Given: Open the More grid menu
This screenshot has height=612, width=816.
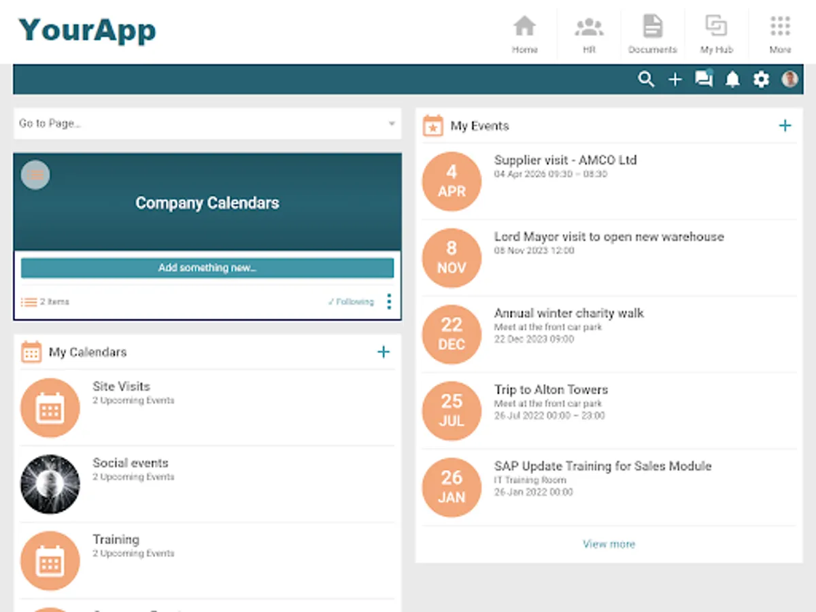Looking at the screenshot, I should (x=780, y=27).
